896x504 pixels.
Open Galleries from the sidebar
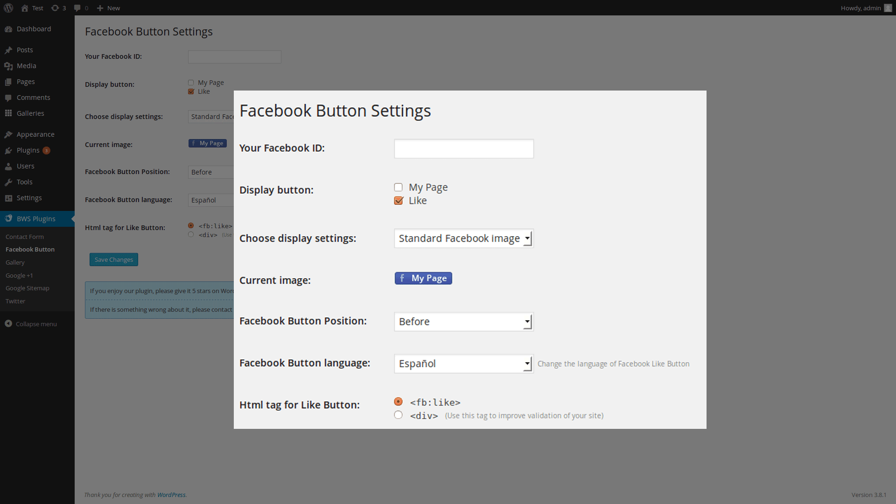pyautogui.click(x=30, y=113)
